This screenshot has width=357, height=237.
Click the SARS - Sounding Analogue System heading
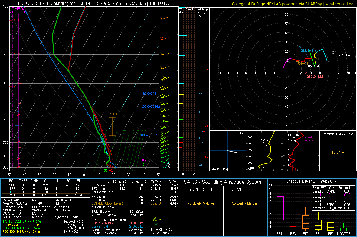click(x=223, y=182)
